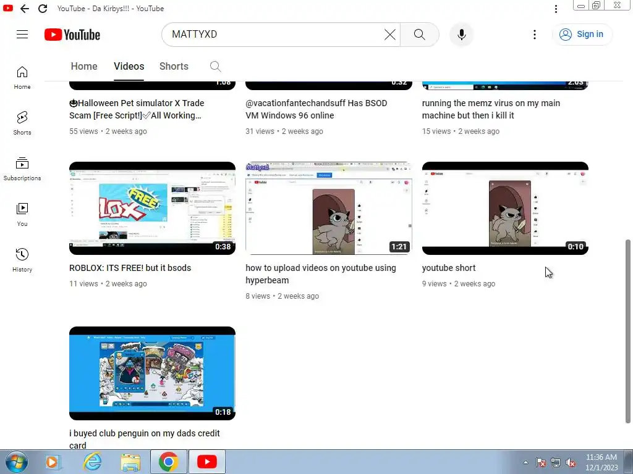Click the 11 views • 2 weeks ago text
633x474 pixels.
(x=108, y=284)
